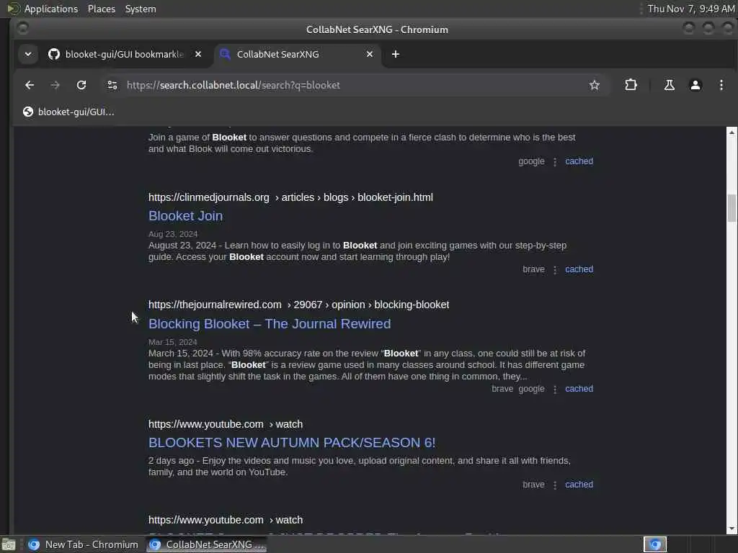This screenshot has width=738, height=553.
Task: Open the blooket-gui/GUI bookmark
Action: 68,112
